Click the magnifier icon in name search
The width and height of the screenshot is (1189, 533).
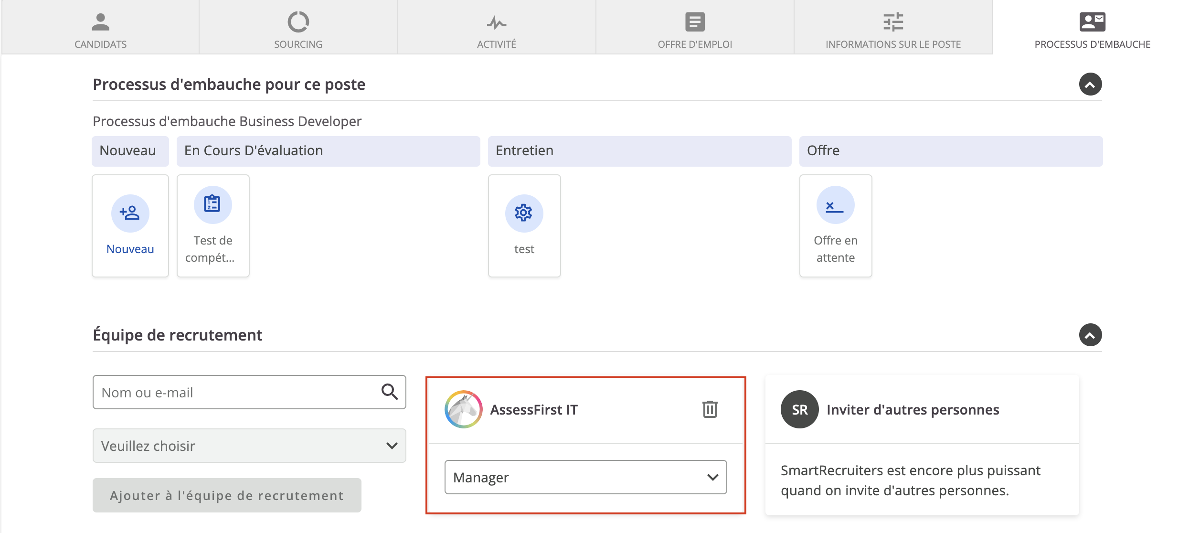point(389,392)
